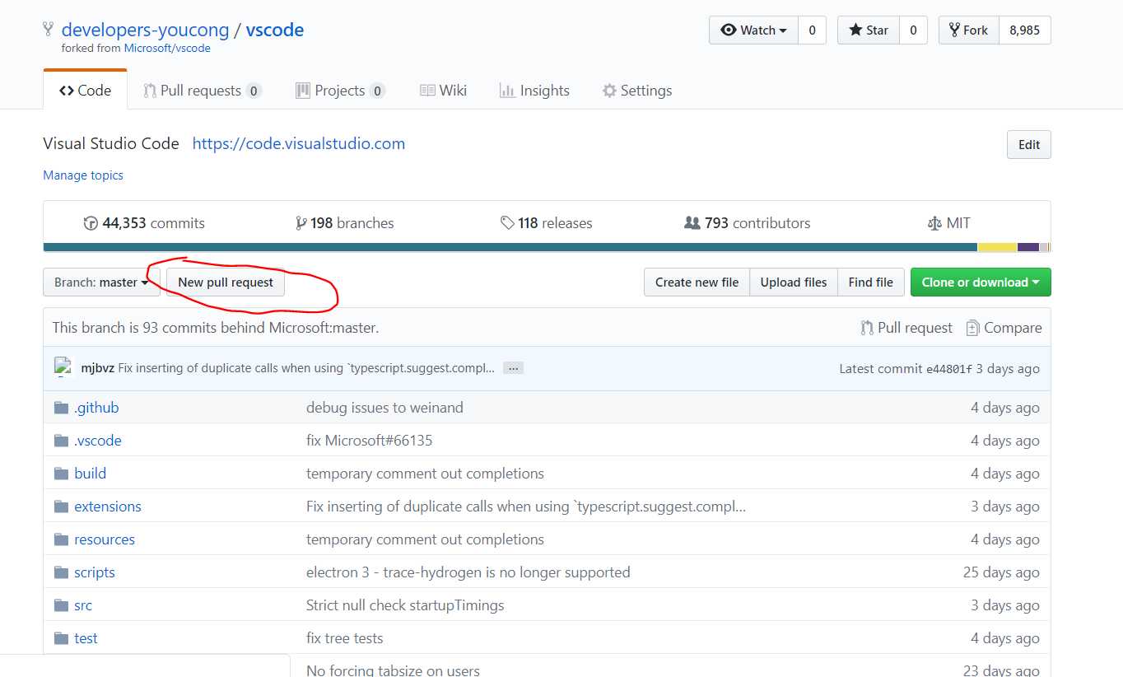This screenshot has width=1123, height=677.
Task: Open commit 'fix Microsoft#66135'
Action: pos(369,441)
